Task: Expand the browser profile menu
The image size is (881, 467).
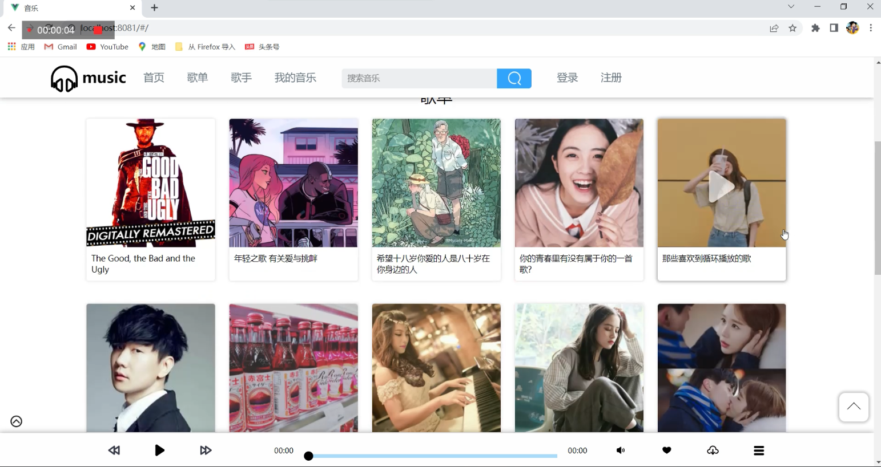Action: 853,27
